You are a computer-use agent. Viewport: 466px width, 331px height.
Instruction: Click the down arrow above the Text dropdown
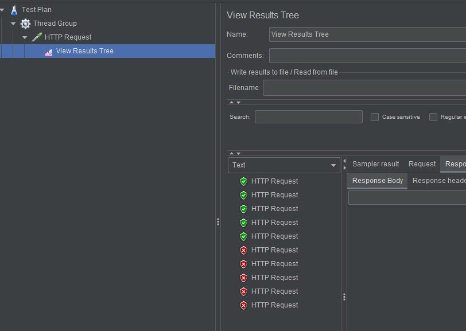point(238,154)
